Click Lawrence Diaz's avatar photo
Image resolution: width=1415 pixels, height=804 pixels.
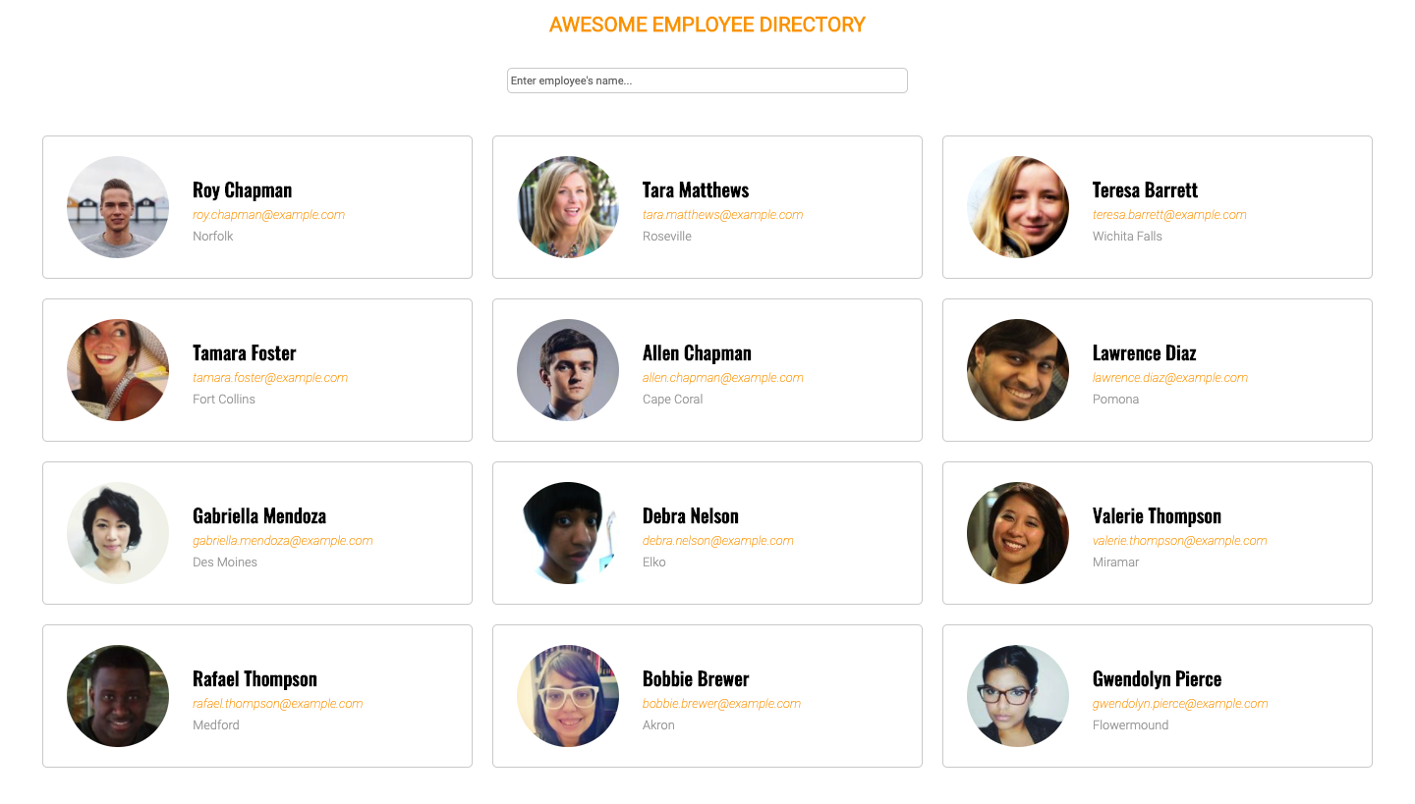pos(1018,370)
